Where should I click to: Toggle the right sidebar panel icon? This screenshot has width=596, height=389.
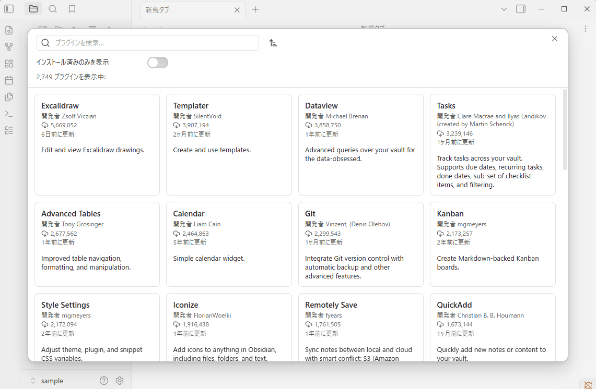pos(520,9)
